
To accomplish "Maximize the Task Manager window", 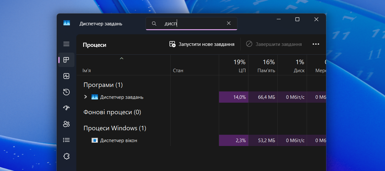I will (x=297, y=19).
